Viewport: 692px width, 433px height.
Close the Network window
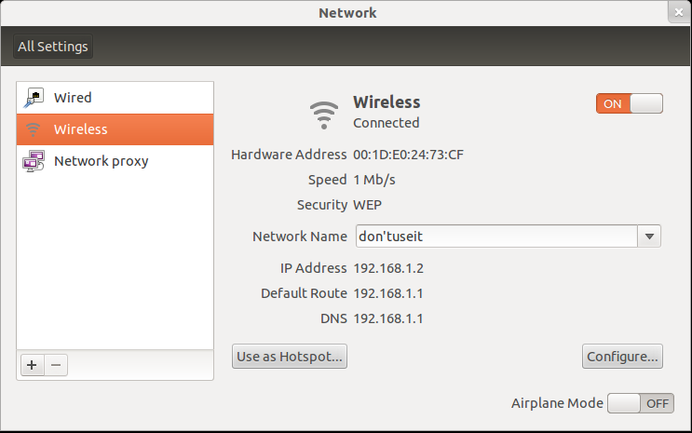[x=679, y=12]
